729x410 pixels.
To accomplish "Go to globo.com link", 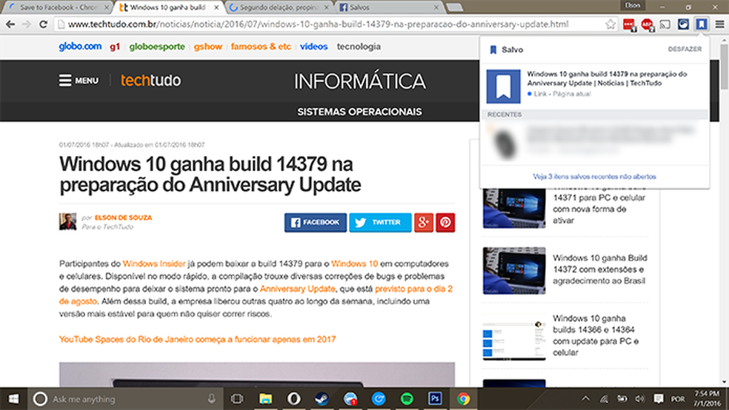I will (x=80, y=47).
